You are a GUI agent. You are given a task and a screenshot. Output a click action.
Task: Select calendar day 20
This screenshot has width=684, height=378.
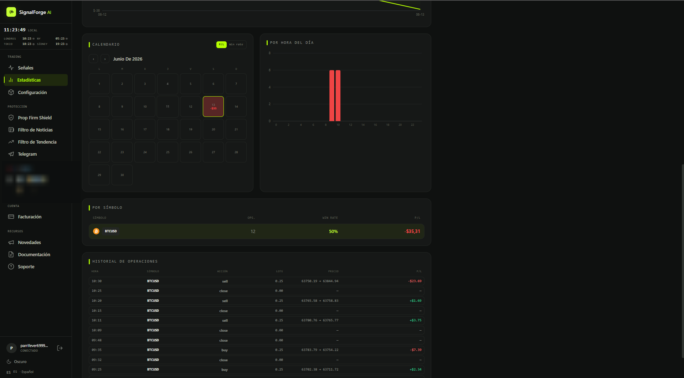(213, 129)
